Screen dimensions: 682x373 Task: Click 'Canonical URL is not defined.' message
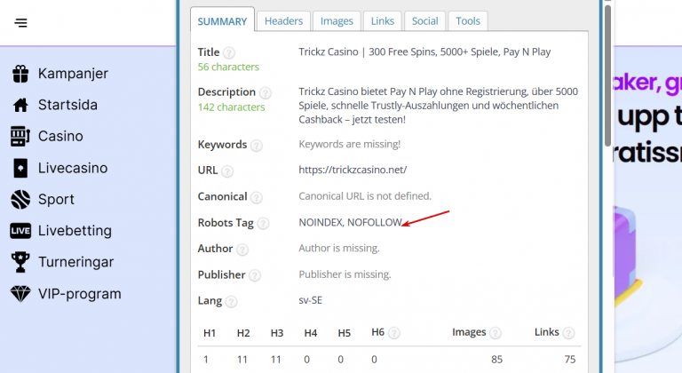[365, 196]
